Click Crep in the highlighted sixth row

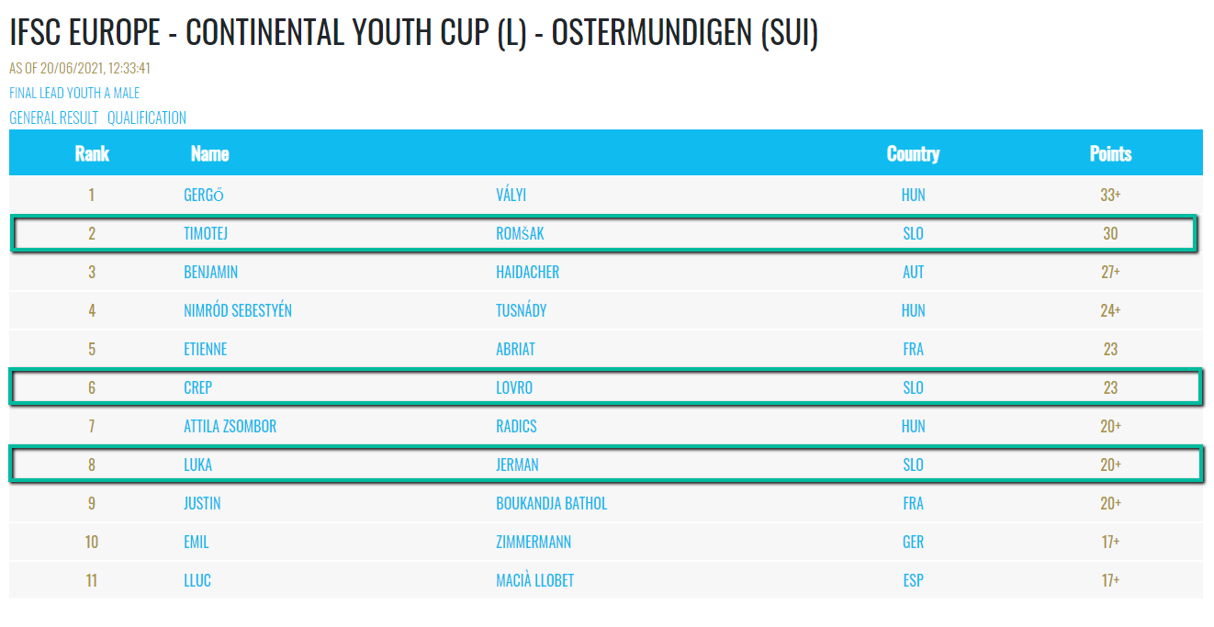click(197, 387)
